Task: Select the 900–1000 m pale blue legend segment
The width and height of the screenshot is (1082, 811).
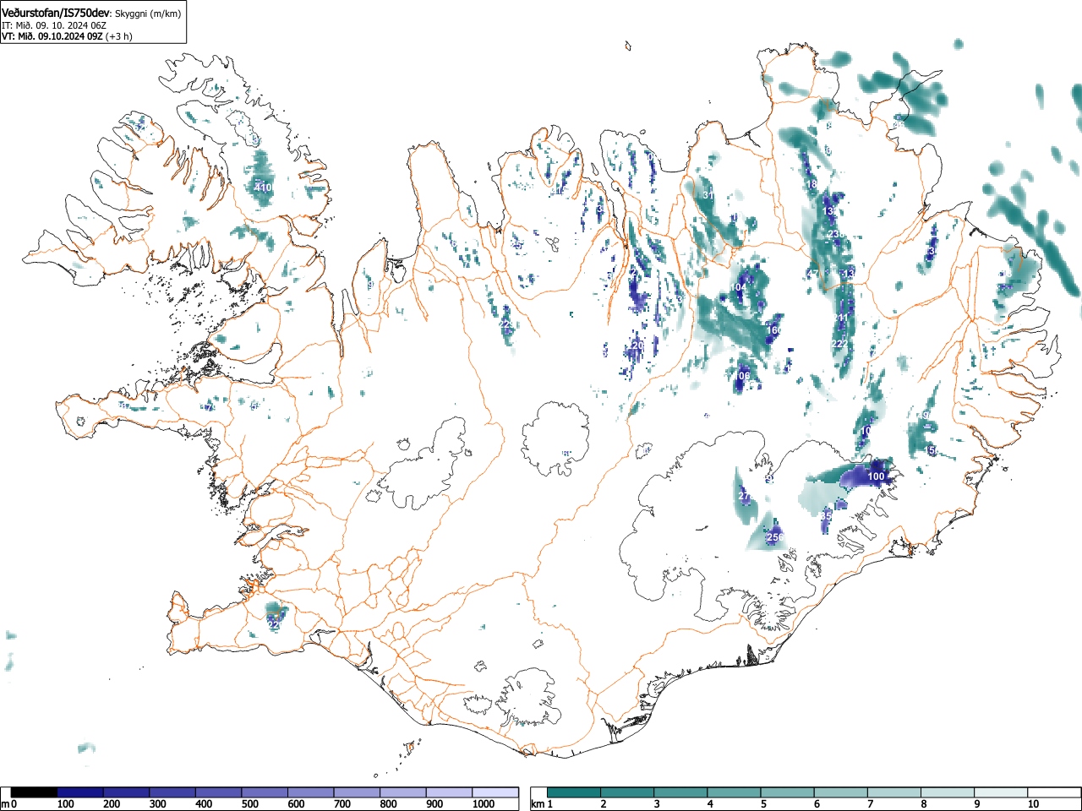Action: [x=450, y=792]
